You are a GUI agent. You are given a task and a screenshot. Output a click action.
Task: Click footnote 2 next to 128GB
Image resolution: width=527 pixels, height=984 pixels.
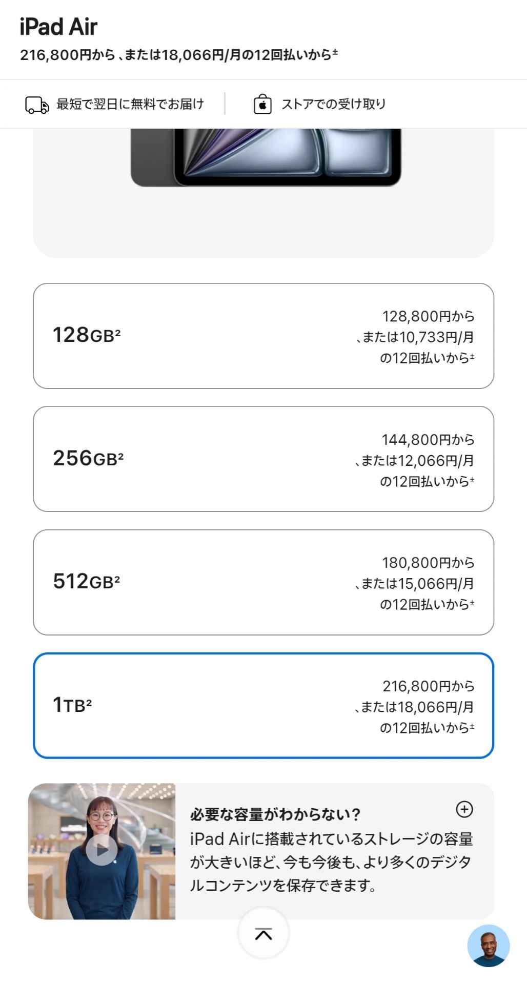118,332
